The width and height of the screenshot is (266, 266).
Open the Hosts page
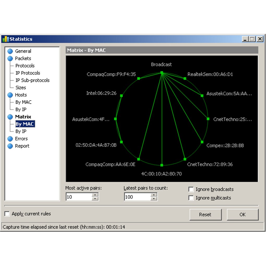21,95
